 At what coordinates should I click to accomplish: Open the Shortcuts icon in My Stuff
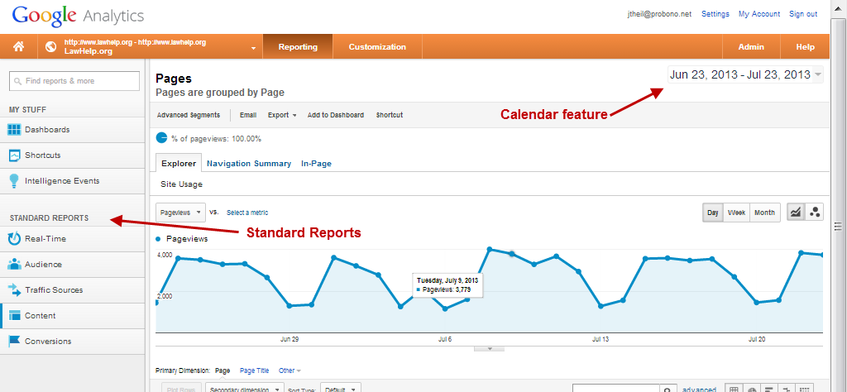click(x=15, y=155)
